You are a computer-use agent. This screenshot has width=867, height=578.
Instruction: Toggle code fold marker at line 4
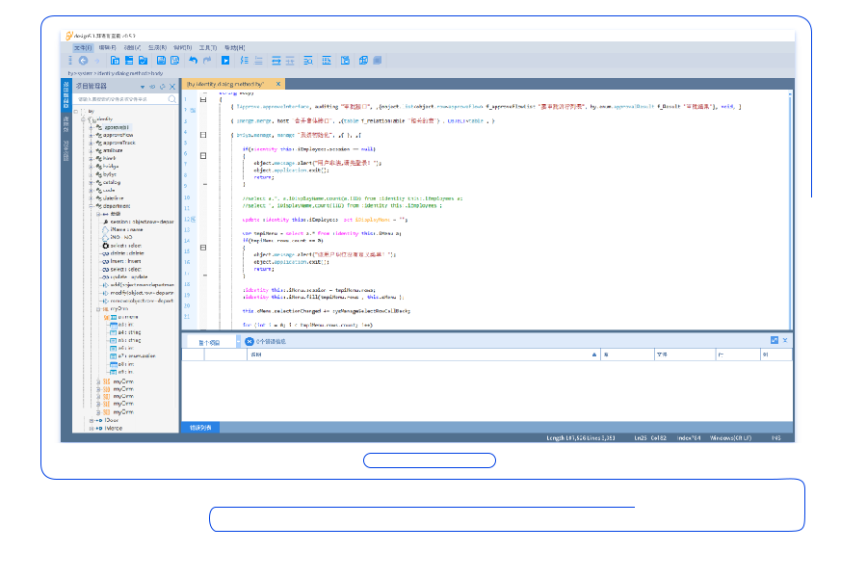click(203, 135)
